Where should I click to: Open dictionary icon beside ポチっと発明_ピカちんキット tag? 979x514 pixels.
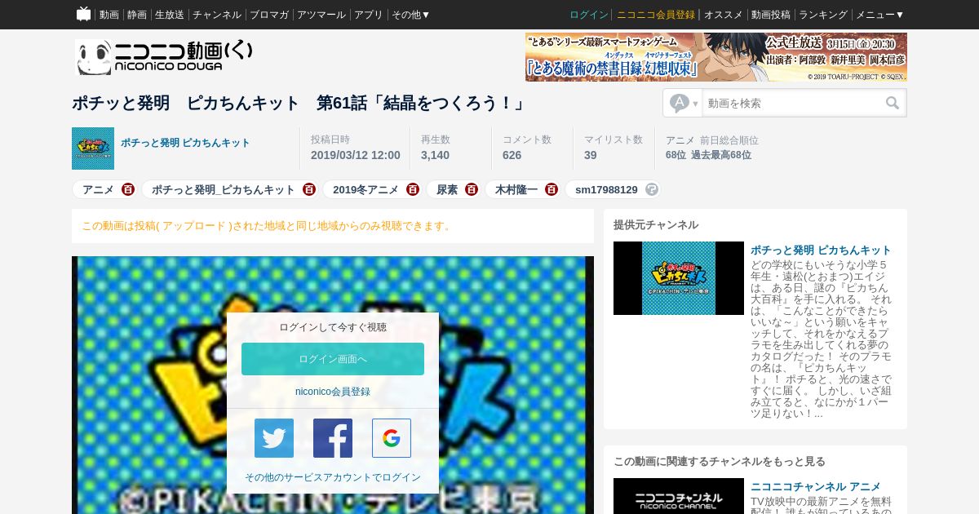click(x=308, y=189)
